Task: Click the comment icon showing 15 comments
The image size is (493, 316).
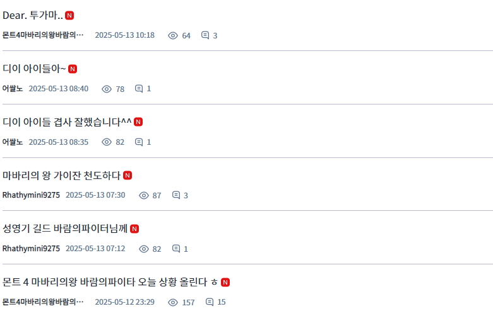Action: tap(210, 302)
